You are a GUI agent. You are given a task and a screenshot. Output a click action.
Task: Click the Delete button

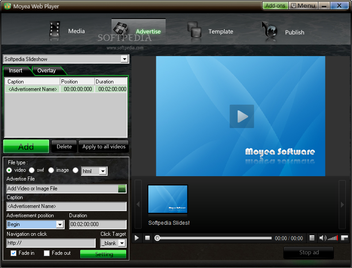pyautogui.click(x=64, y=147)
